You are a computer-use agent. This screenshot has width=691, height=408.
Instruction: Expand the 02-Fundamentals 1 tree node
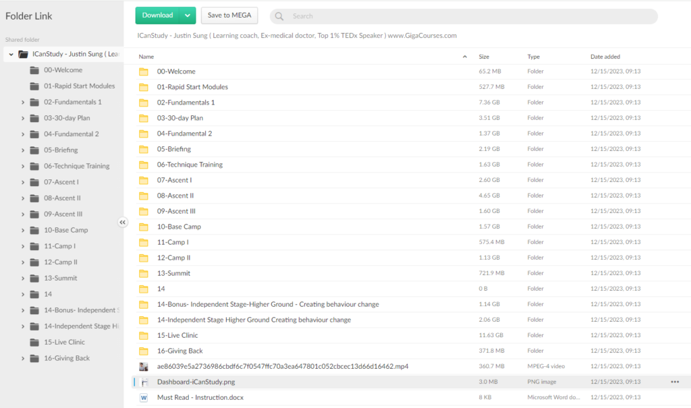22,103
